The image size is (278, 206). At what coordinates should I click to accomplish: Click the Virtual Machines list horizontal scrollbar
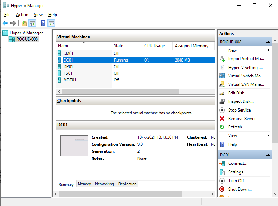(x=121, y=92)
